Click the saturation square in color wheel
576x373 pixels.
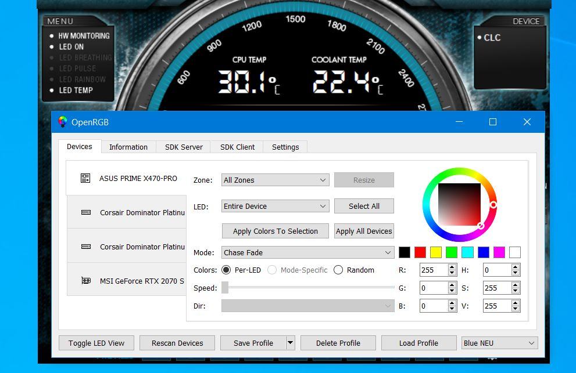point(459,205)
